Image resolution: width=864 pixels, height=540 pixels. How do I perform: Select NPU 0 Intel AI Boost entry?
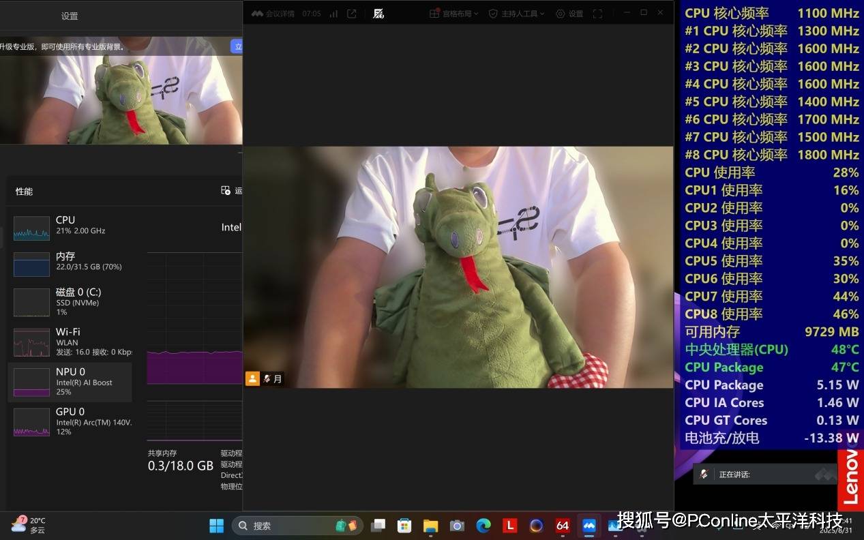point(68,382)
